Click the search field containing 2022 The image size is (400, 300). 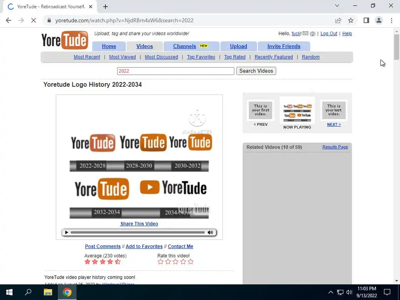pos(176,71)
